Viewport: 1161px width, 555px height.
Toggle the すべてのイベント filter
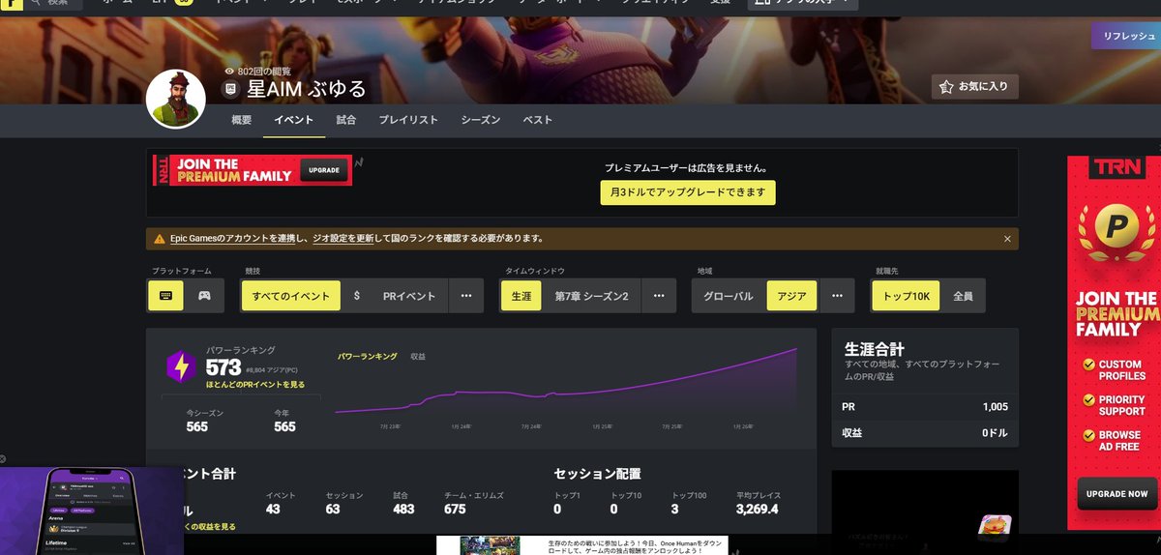pyautogui.click(x=290, y=296)
